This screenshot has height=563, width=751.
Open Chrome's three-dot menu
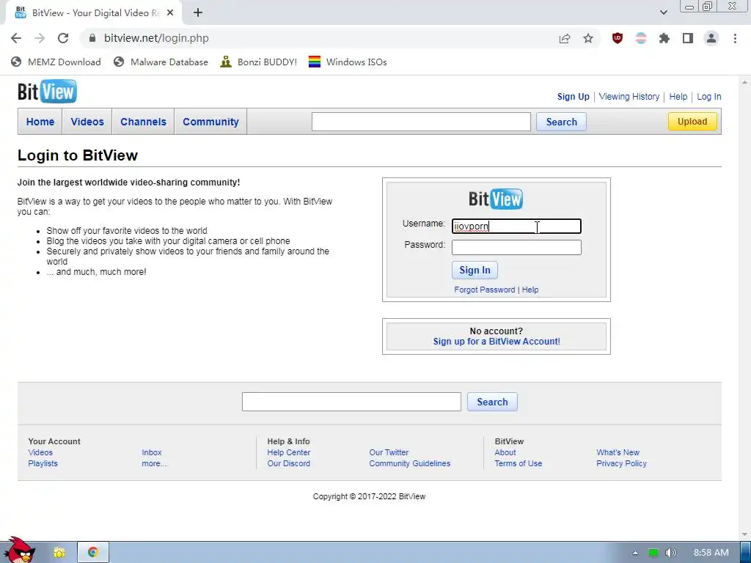pos(735,38)
